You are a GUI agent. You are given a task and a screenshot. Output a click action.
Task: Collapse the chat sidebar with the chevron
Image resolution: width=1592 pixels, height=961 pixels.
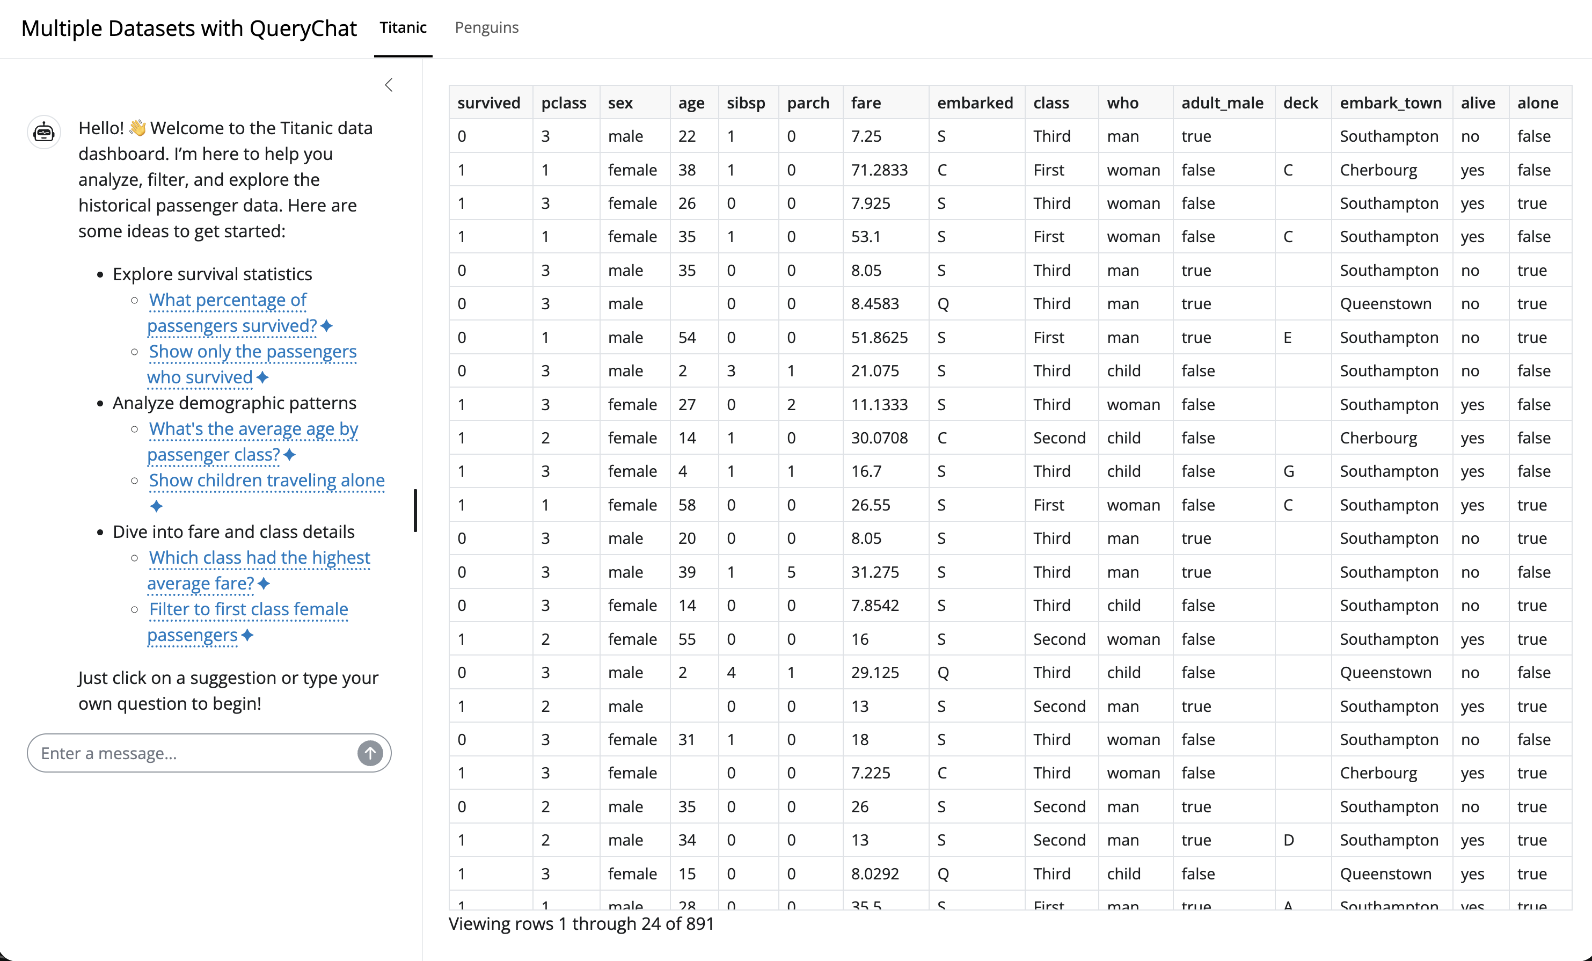(389, 84)
